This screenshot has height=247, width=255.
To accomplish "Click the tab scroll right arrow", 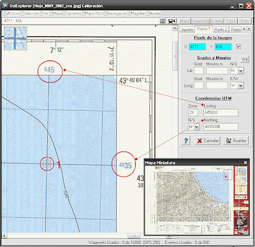I will [x=249, y=29].
